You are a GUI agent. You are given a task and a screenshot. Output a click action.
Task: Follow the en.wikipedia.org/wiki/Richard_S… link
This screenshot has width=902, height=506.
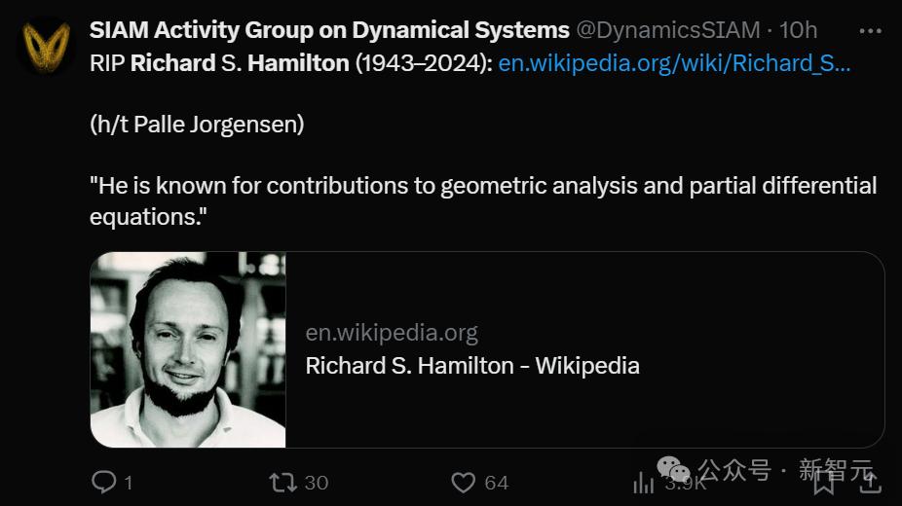(674, 63)
